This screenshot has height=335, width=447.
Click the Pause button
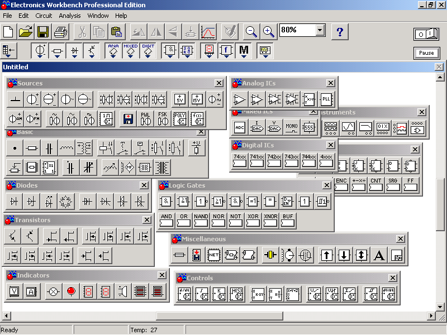point(426,52)
